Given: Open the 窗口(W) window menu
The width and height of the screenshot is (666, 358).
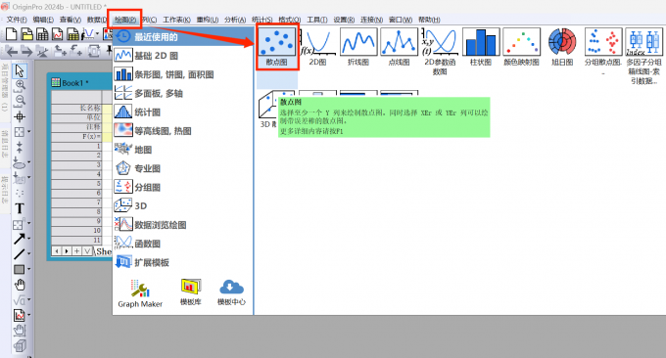Looking at the screenshot, I should pos(401,20).
